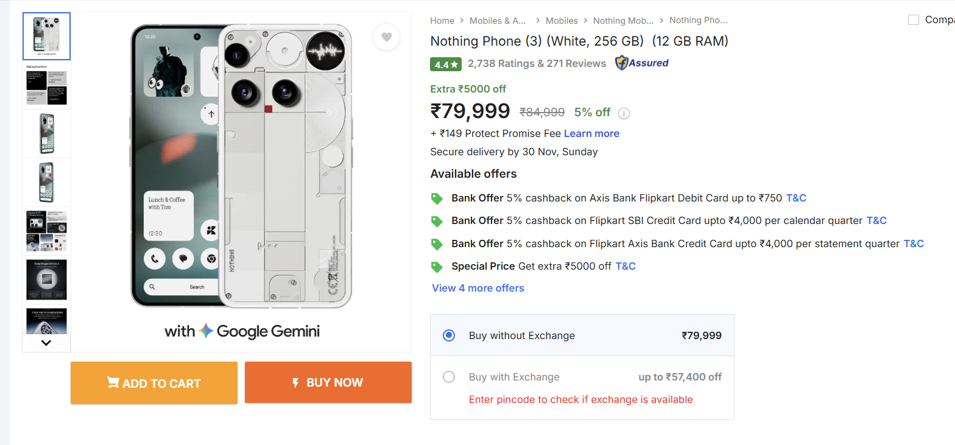Click the tag icon for SBI Credit offer
The height and width of the screenshot is (445, 955).
(x=437, y=221)
